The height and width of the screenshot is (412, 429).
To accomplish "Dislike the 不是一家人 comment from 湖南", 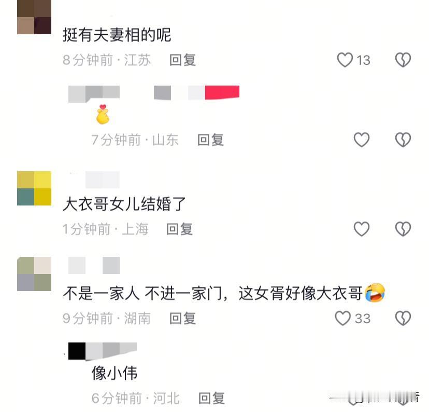I will pos(403,318).
